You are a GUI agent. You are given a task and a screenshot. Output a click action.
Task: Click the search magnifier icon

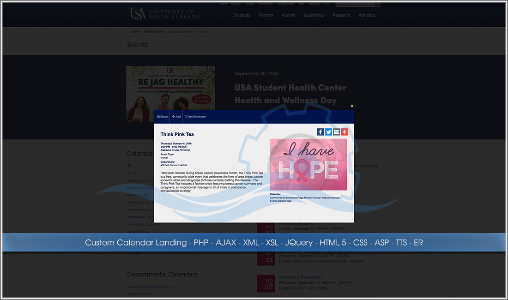pos(377,5)
